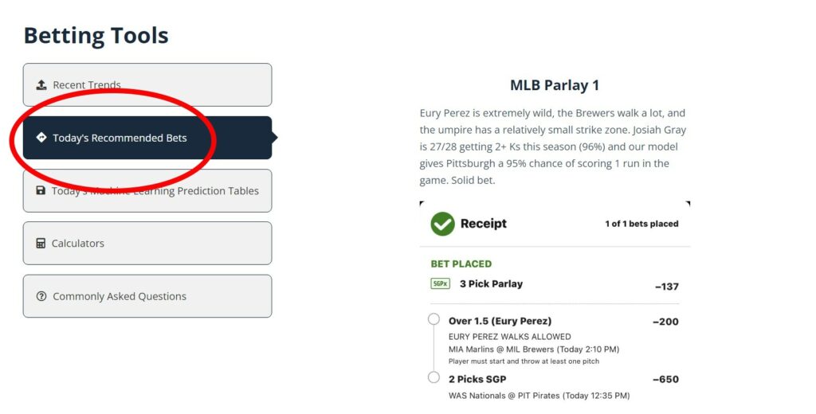This screenshot has width=816, height=414.
Task: Click the arrow pointer on the active tab
Action: pos(274,138)
